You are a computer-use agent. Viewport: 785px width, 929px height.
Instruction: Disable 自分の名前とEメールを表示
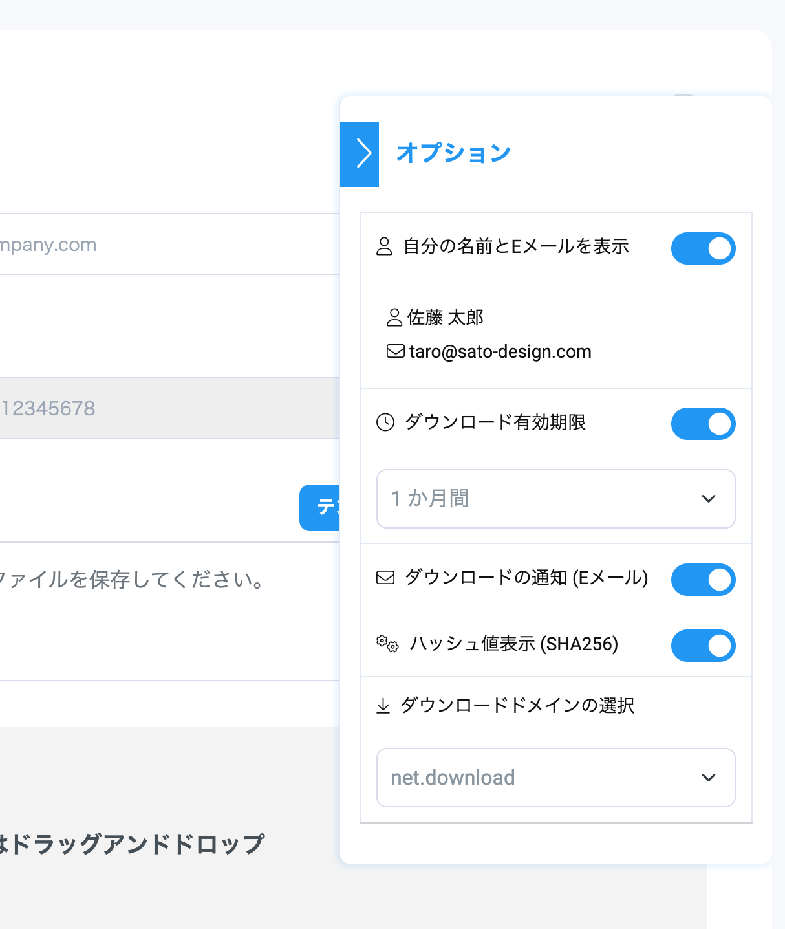[704, 248]
